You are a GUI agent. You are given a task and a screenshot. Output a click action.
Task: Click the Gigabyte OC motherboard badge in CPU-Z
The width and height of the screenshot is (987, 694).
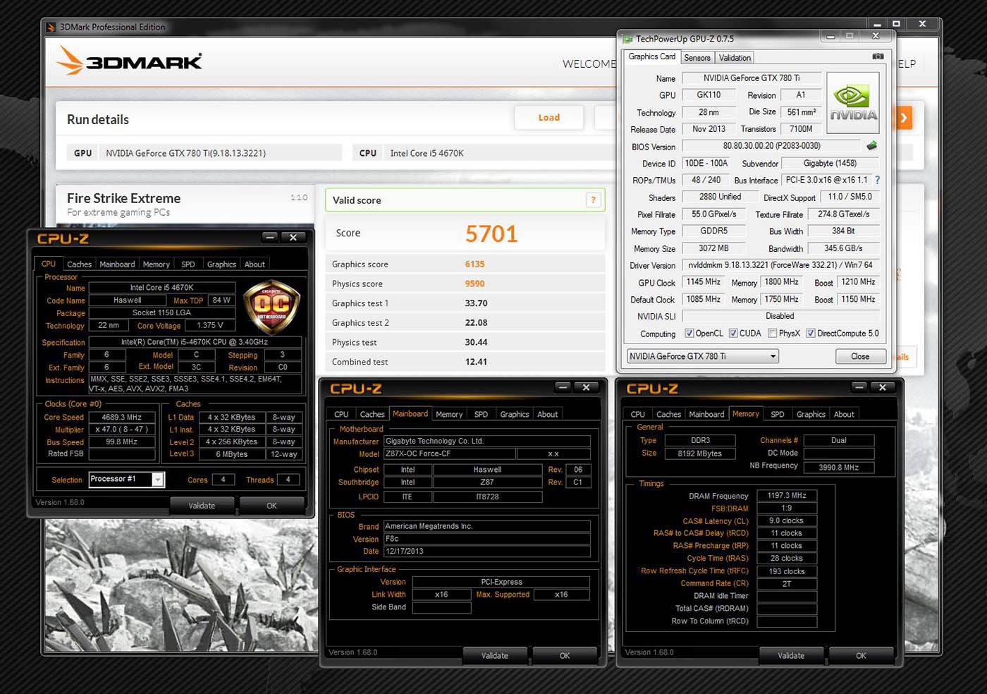tap(271, 306)
